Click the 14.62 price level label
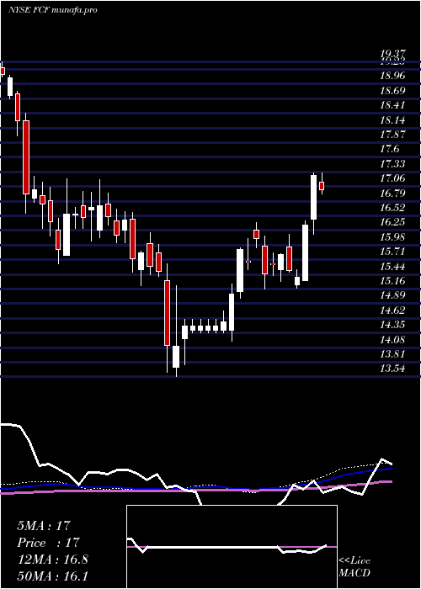This screenshot has width=421, height=589. (x=393, y=310)
